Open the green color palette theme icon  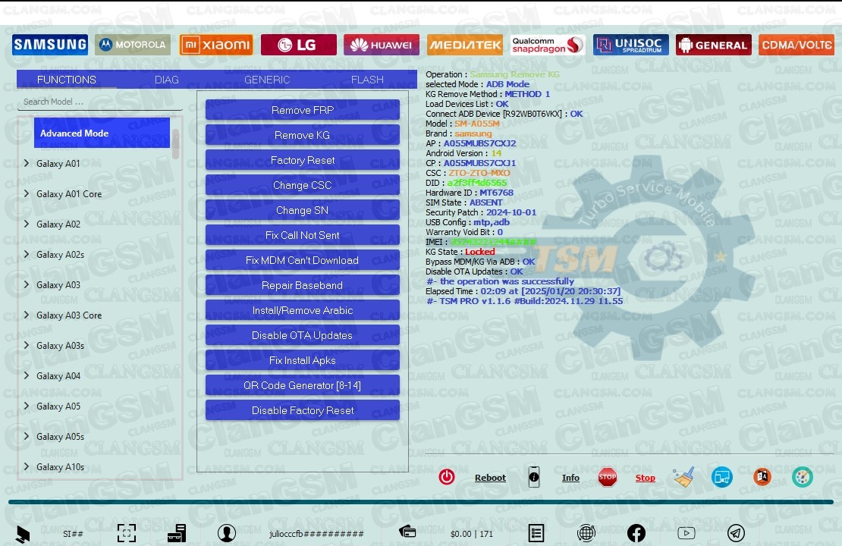[x=803, y=477]
